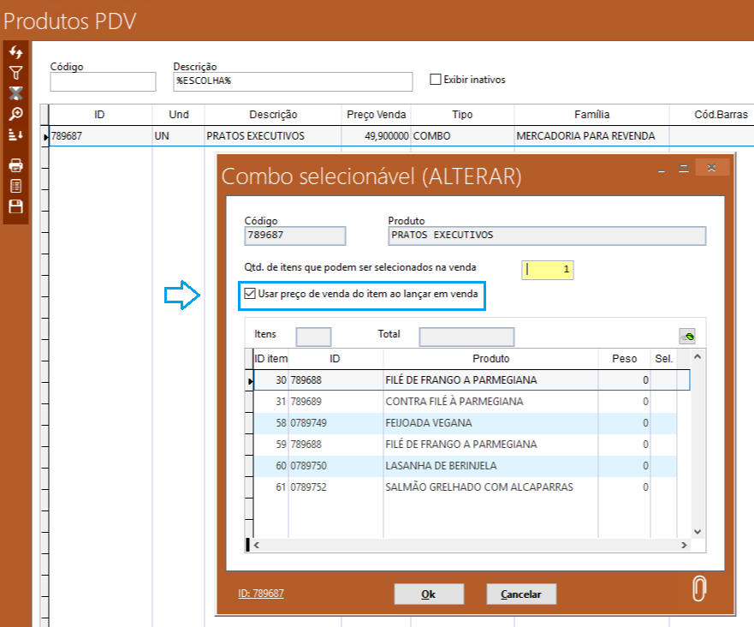Open the report list icon in sidebar
The height and width of the screenshot is (627, 754).
pyautogui.click(x=15, y=186)
